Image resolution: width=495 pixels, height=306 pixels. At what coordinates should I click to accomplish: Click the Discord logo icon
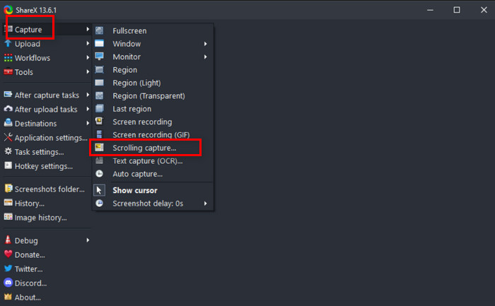[x=8, y=283]
